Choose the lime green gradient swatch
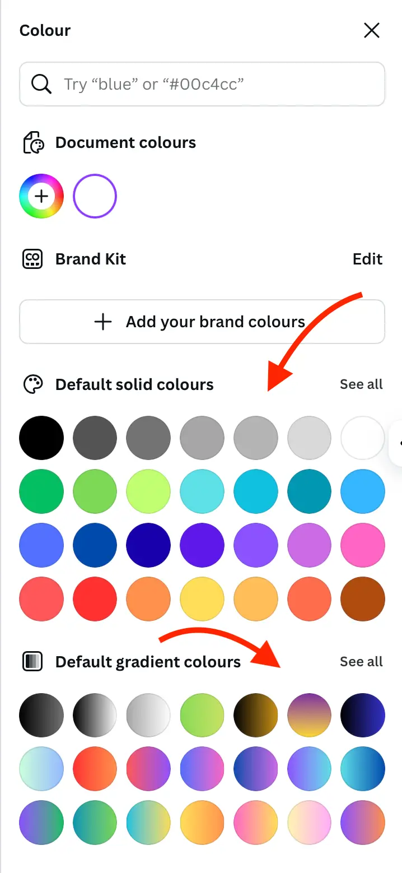Image resolution: width=402 pixels, height=873 pixels. pyautogui.click(x=202, y=716)
